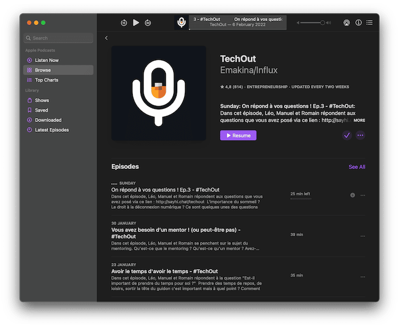Open episode 'Avoir le temps d'avoir le temps'
The height and width of the screenshot is (328, 399).
pyautogui.click(x=164, y=271)
